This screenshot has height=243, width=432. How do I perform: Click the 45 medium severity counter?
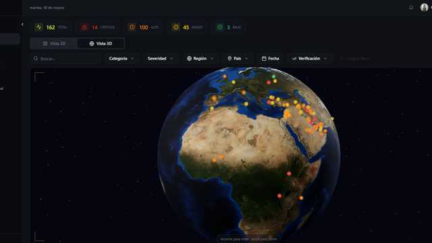(188, 27)
